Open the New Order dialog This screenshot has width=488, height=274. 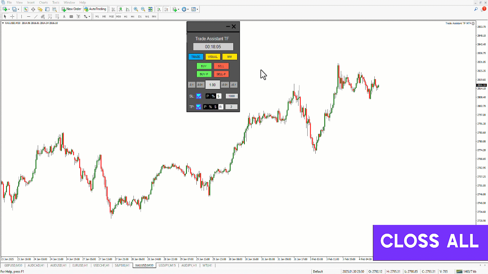tap(72, 9)
